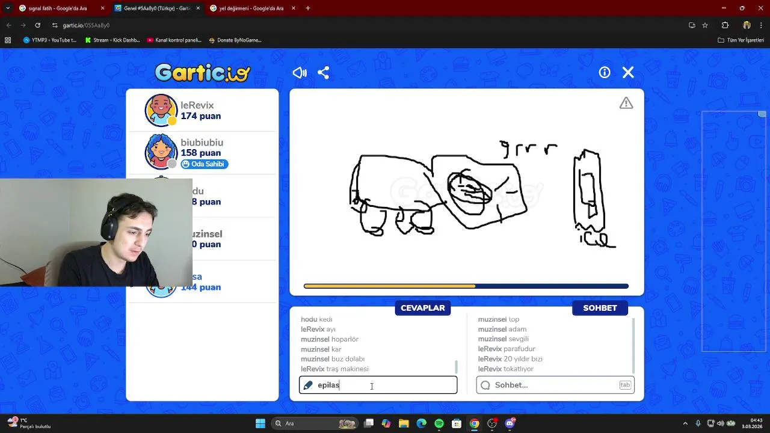Open YTMP3 - YouTube bookmark
Image resolution: width=770 pixels, height=433 pixels.
pyautogui.click(x=50, y=40)
